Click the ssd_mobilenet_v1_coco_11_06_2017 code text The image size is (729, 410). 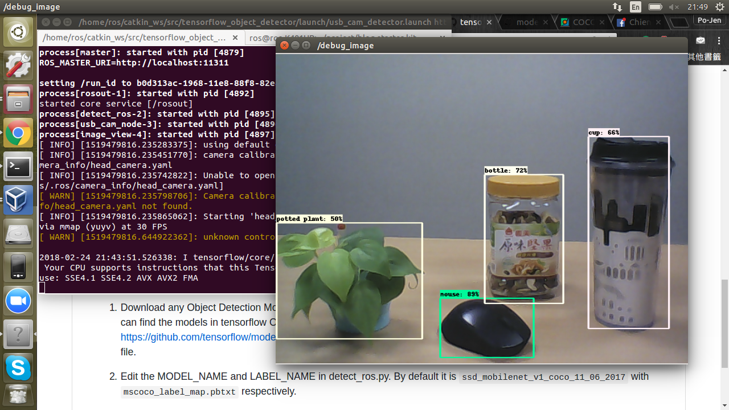[543, 377]
